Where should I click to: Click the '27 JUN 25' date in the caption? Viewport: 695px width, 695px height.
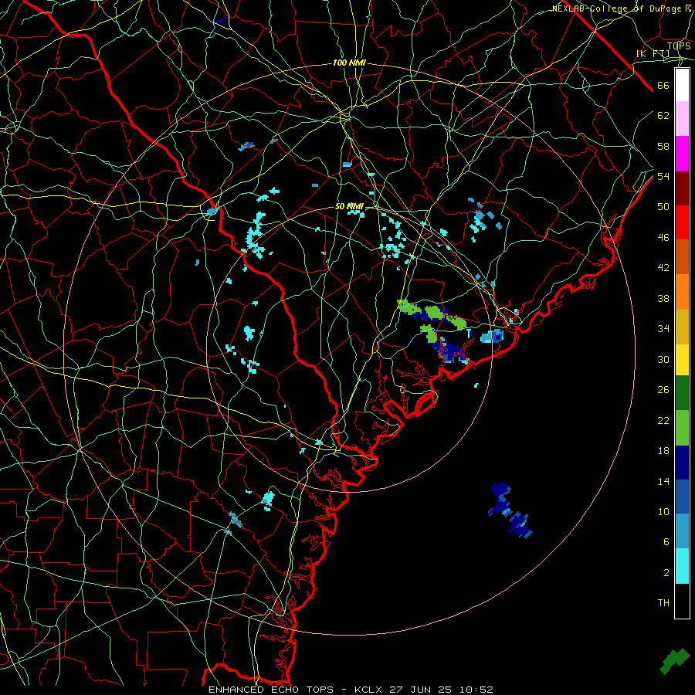(x=421, y=690)
